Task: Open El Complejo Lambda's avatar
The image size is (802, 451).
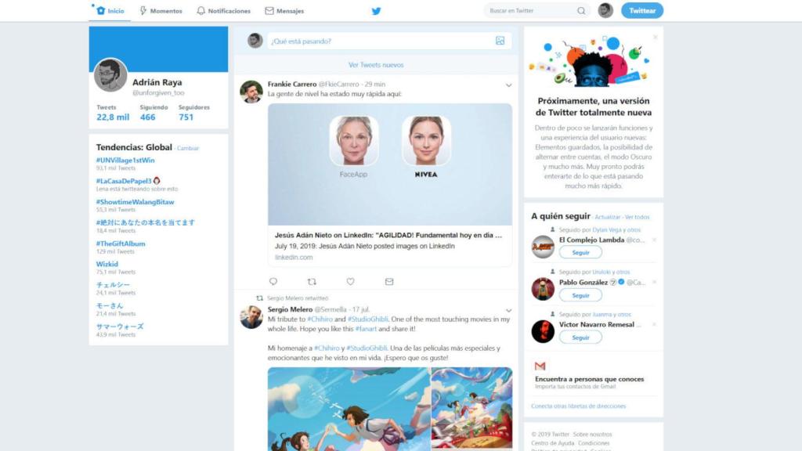Action: click(543, 247)
